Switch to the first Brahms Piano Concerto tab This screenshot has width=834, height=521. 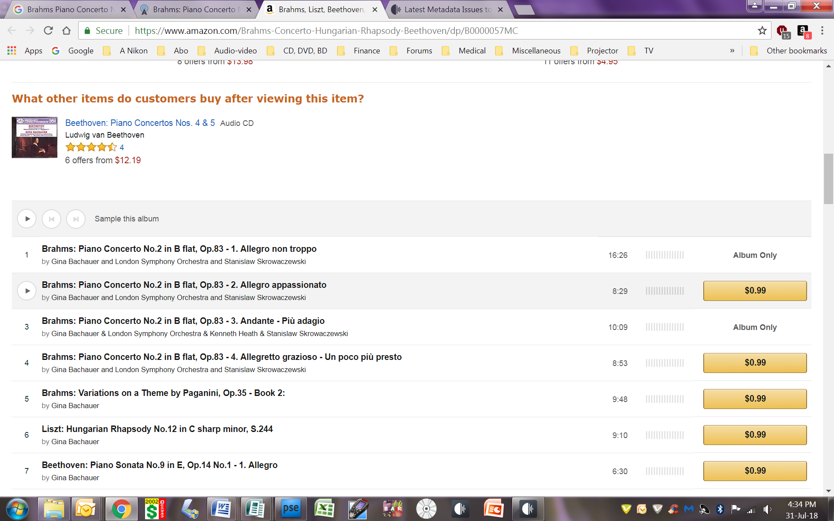[69, 10]
